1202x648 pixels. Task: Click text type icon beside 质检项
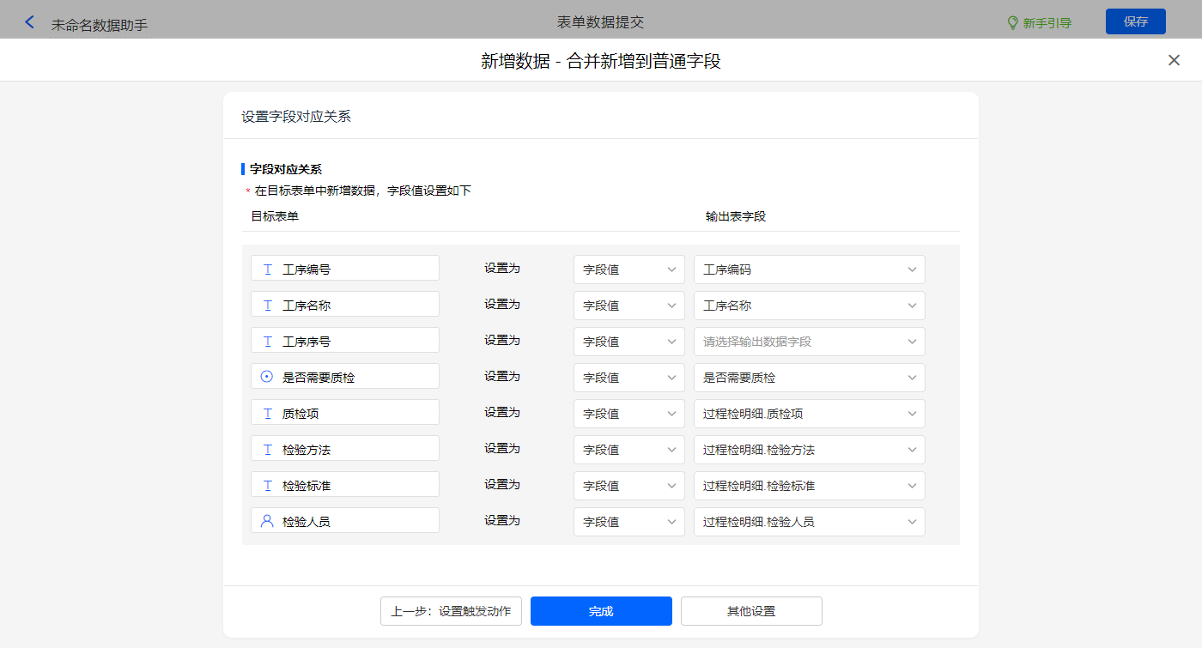tap(268, 414)
